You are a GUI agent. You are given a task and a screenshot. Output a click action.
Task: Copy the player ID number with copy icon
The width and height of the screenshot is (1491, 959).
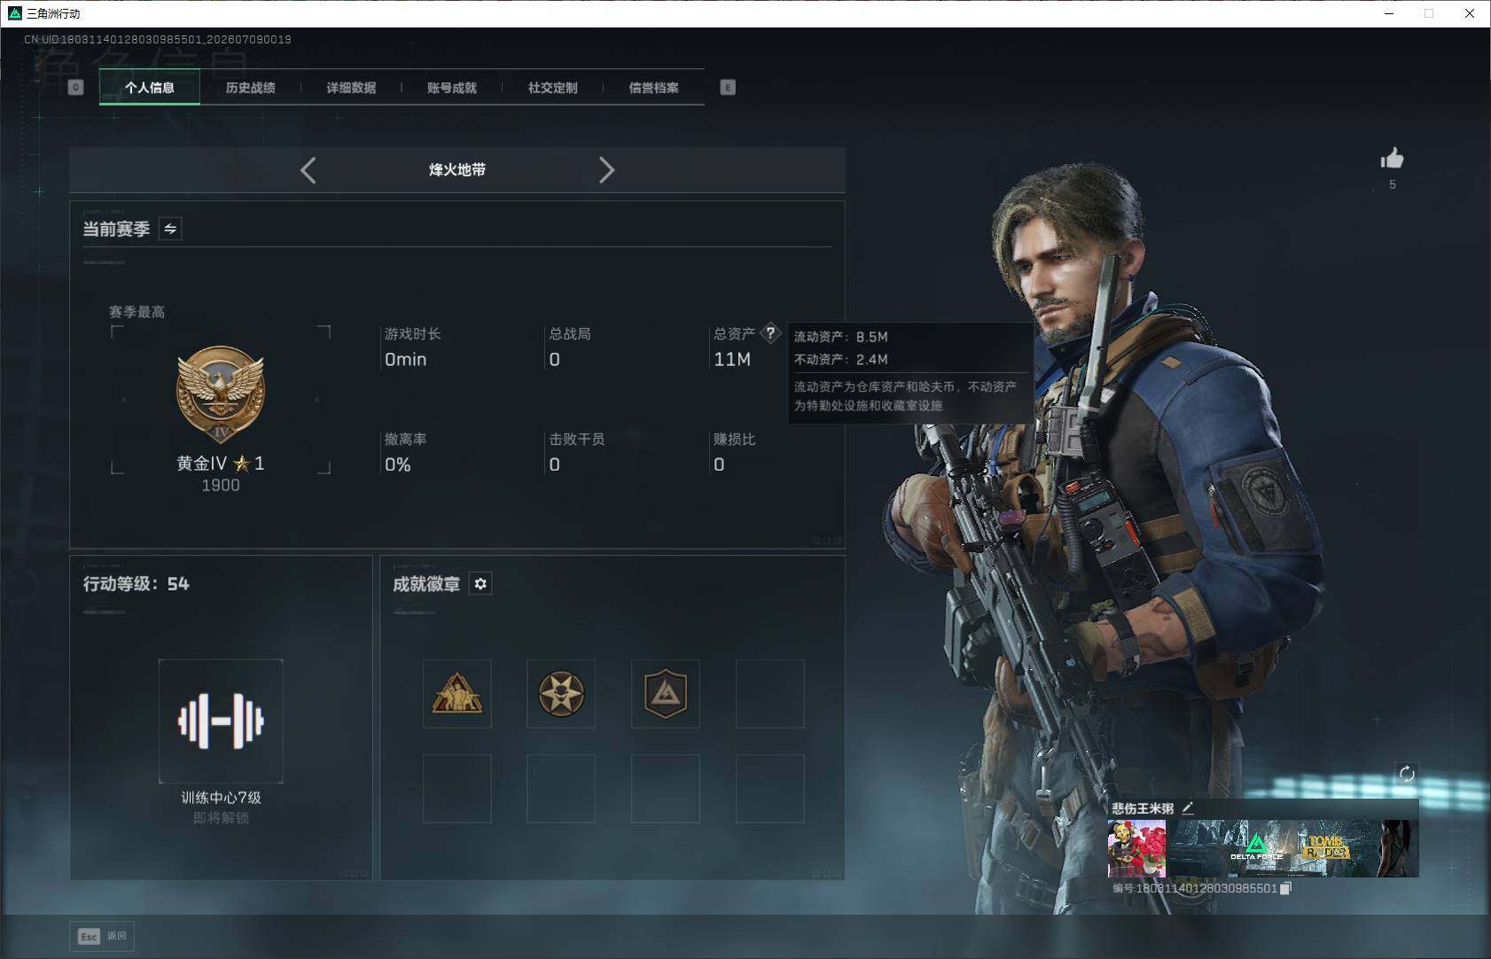coord(1285,888)
